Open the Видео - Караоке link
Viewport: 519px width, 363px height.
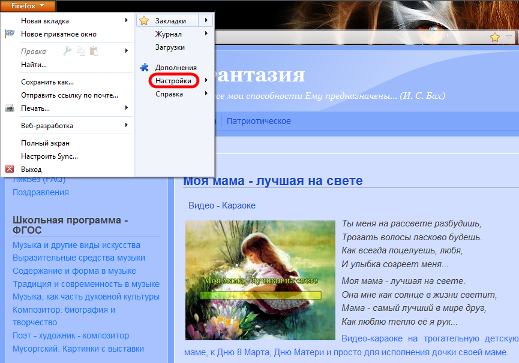click(222, 205)
